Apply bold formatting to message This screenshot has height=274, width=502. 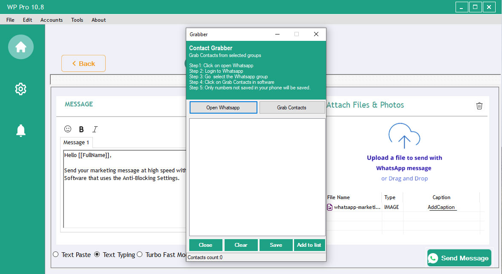click(81, 129)
